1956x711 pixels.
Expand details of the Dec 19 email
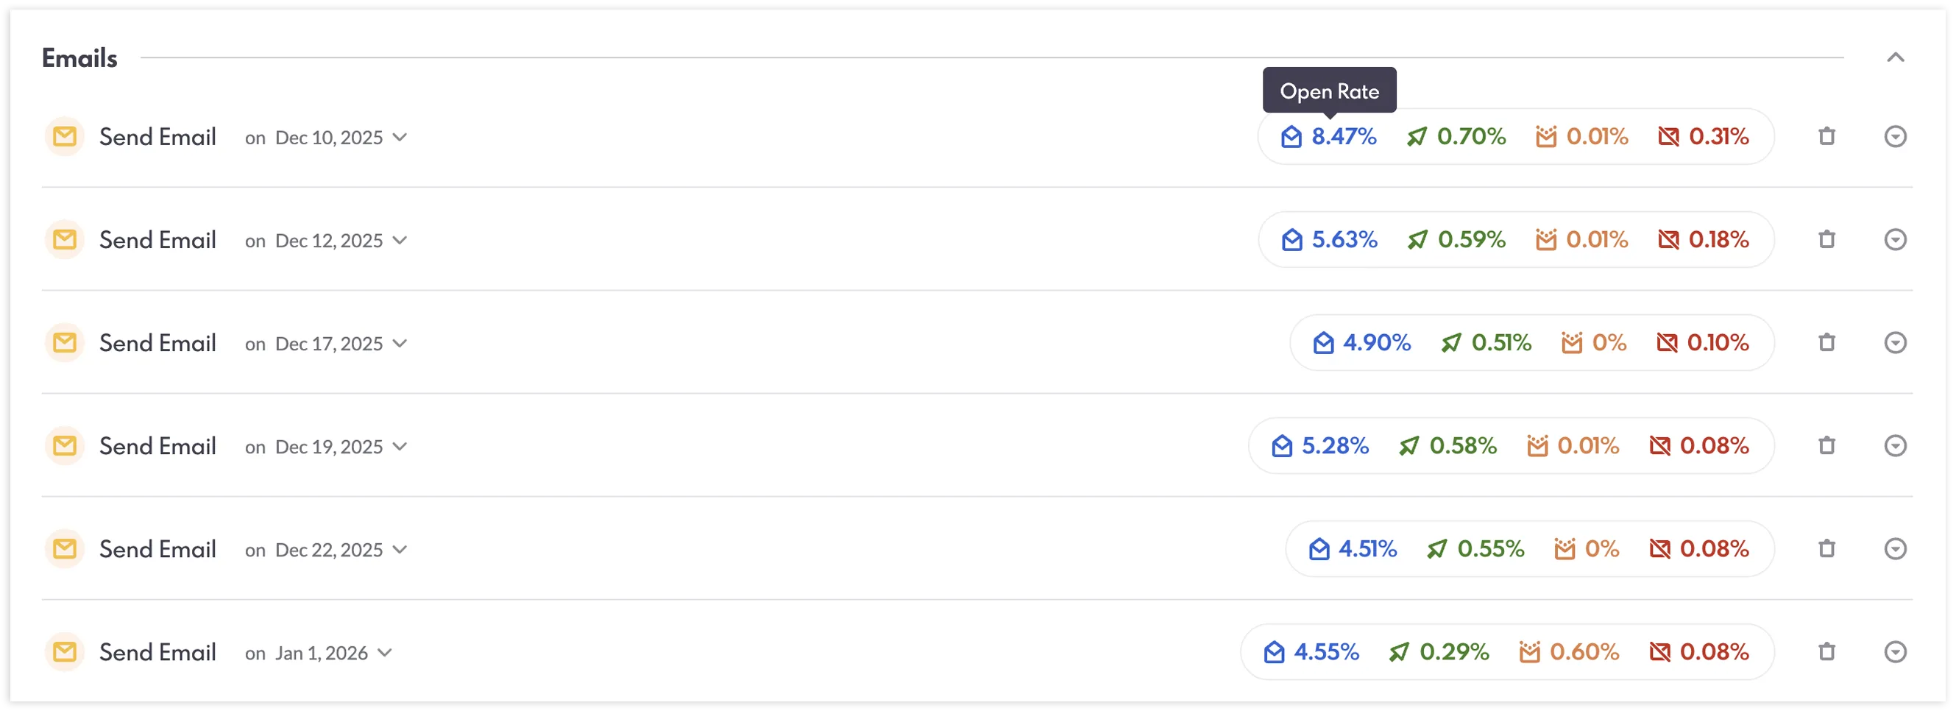[1896, 446]
